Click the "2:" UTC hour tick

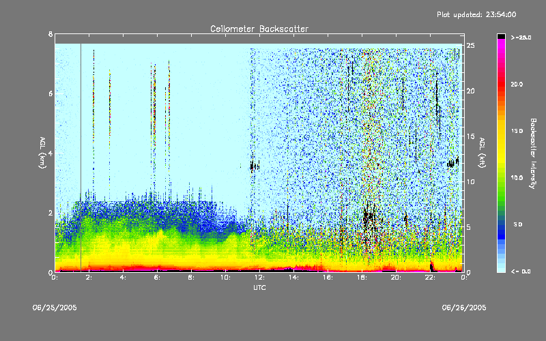89,278
